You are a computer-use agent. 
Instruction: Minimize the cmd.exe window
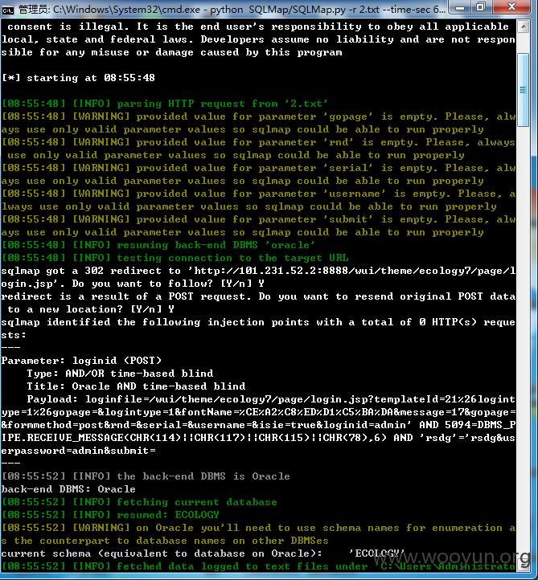[460, 7]
